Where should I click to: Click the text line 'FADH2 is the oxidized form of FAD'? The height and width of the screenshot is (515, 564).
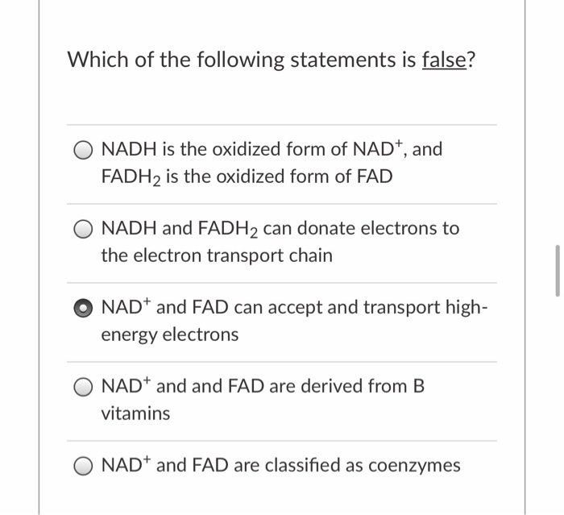point(247,177)
